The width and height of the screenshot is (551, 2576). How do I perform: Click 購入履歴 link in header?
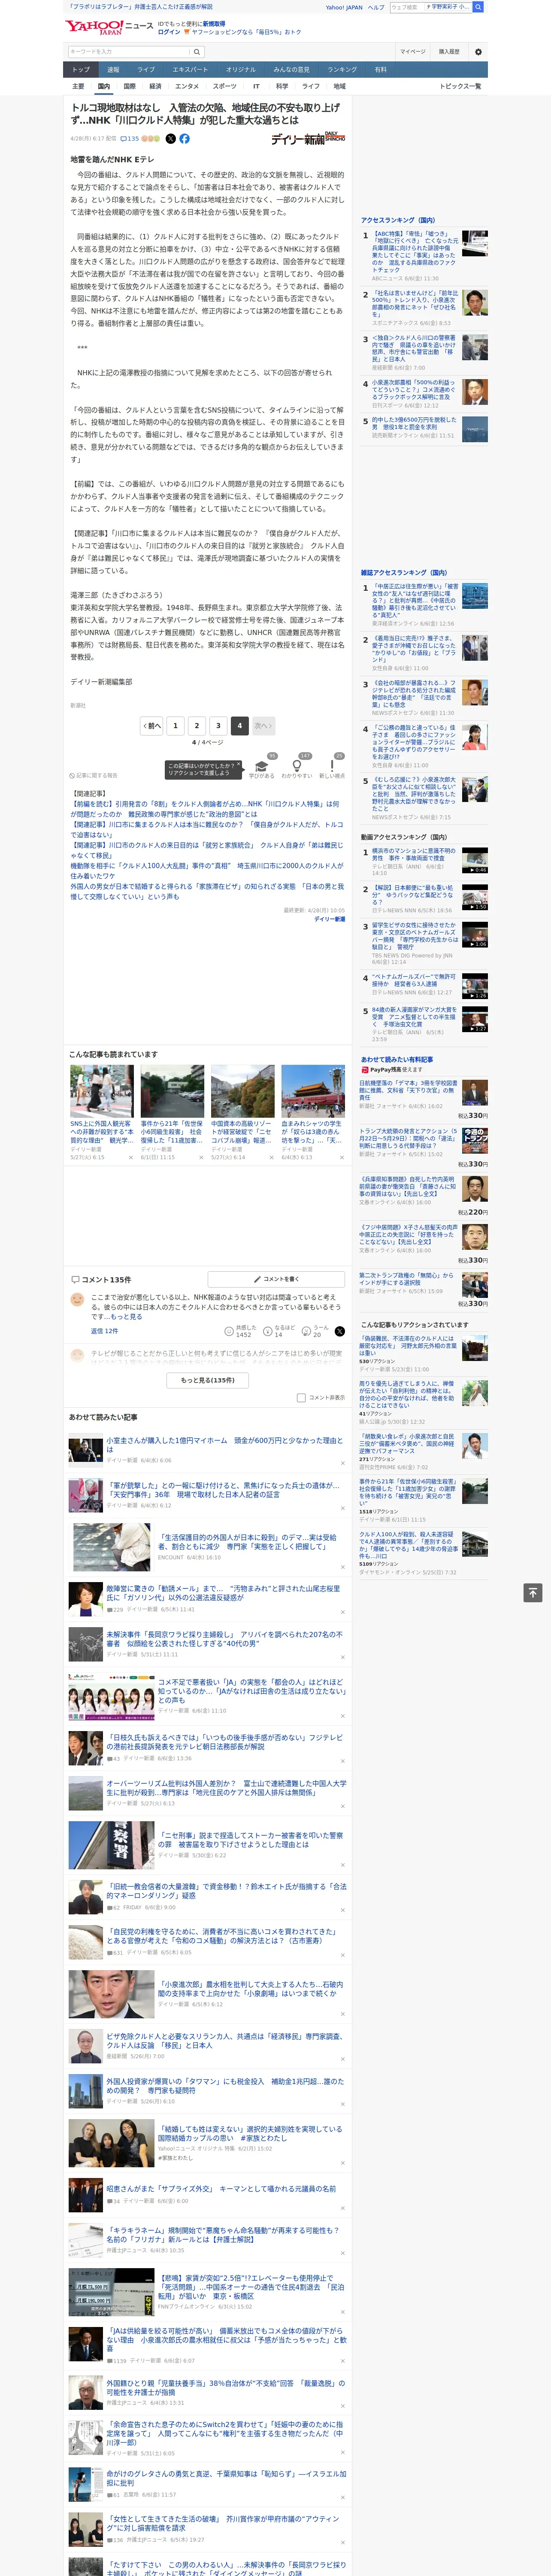coord(449,52)
